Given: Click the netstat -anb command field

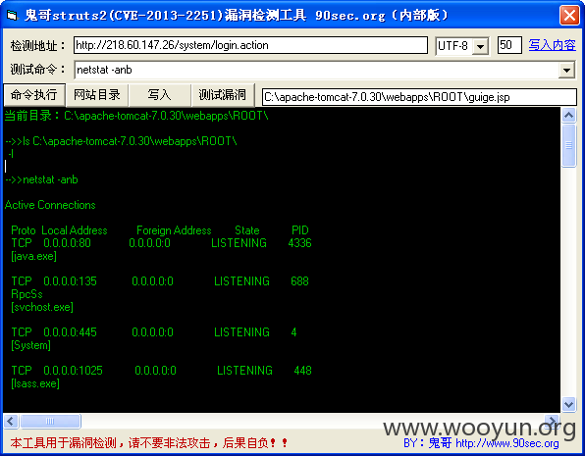Looking at the screenshot, I should pyautogui.click(x=316, y=70).
